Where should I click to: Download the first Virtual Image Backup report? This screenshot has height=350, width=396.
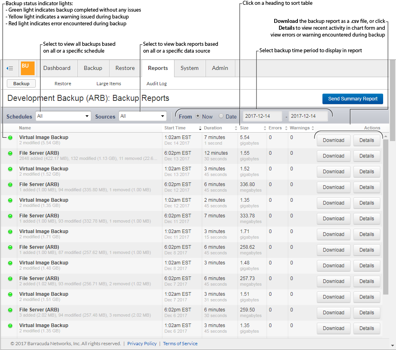click(x=333, y=140)
